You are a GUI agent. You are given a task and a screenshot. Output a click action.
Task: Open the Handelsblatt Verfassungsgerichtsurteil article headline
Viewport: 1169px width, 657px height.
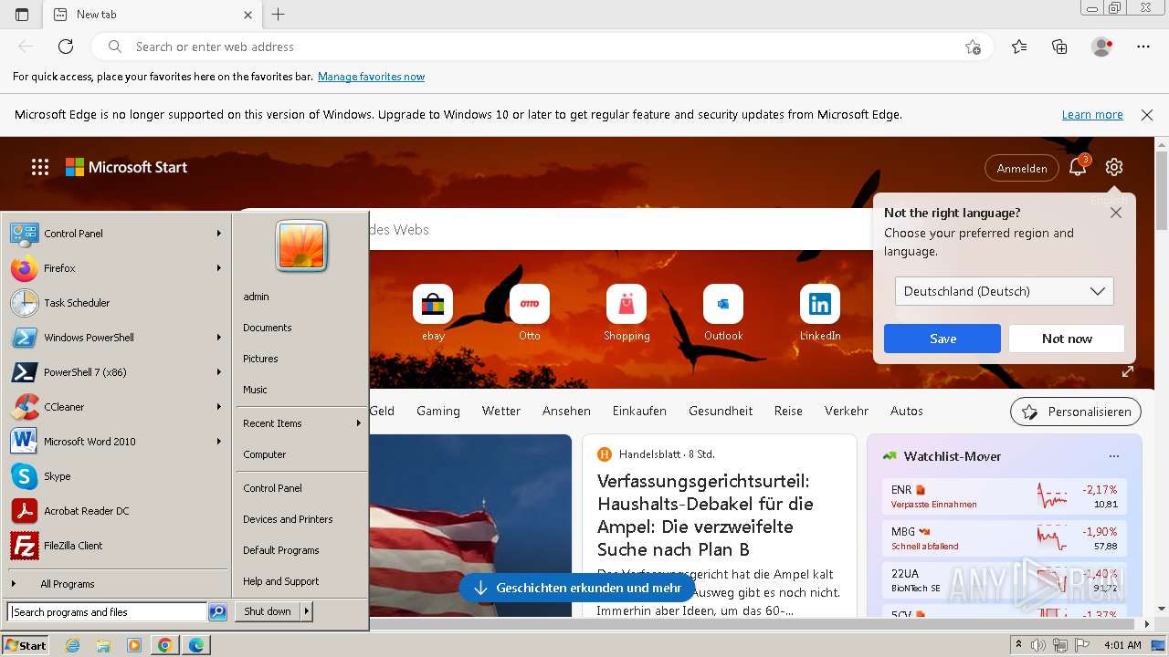tap(705, 515)
